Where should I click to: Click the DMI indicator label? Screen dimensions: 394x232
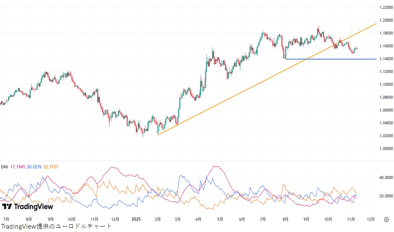(4, 167)
